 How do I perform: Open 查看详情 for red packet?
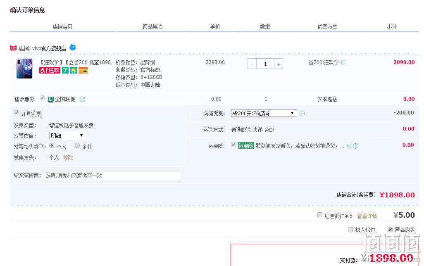click(367, 216)
